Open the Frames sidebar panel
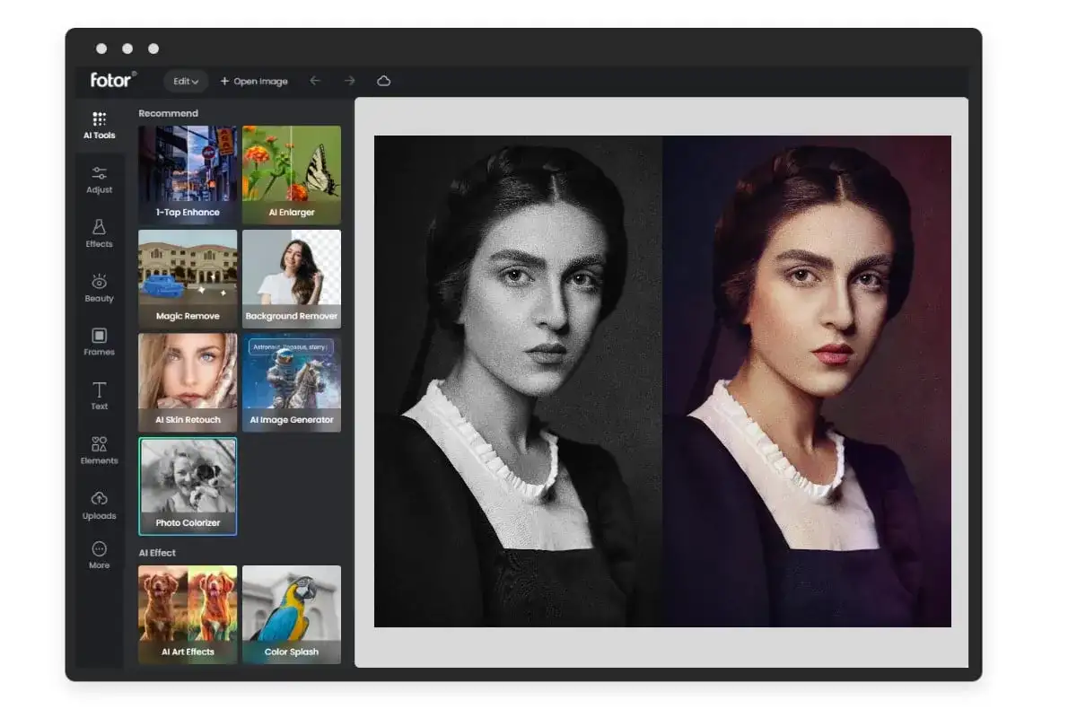The image size is (1077, 718). point(99,342)
